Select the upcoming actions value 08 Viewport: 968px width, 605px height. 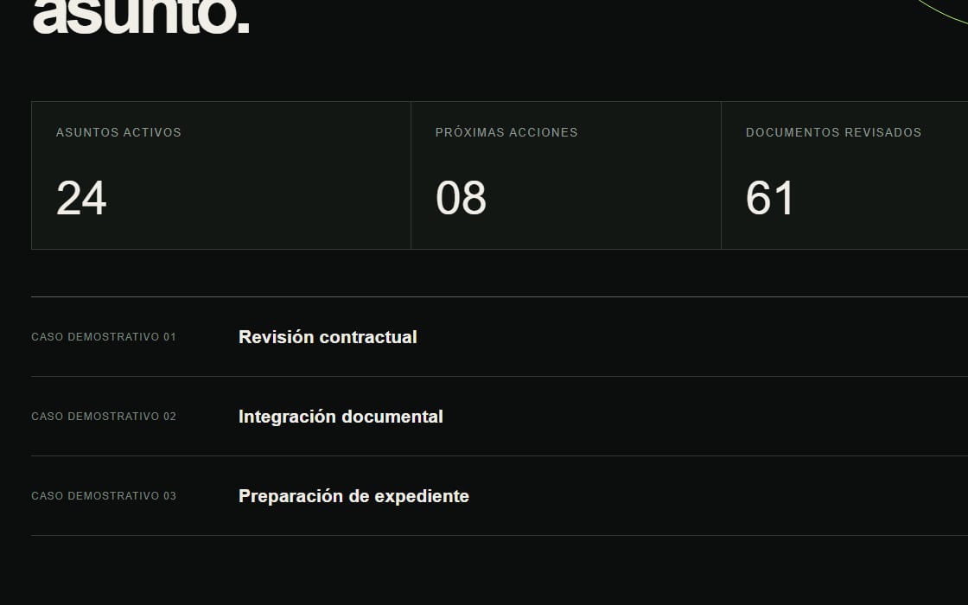pos(462,198)
